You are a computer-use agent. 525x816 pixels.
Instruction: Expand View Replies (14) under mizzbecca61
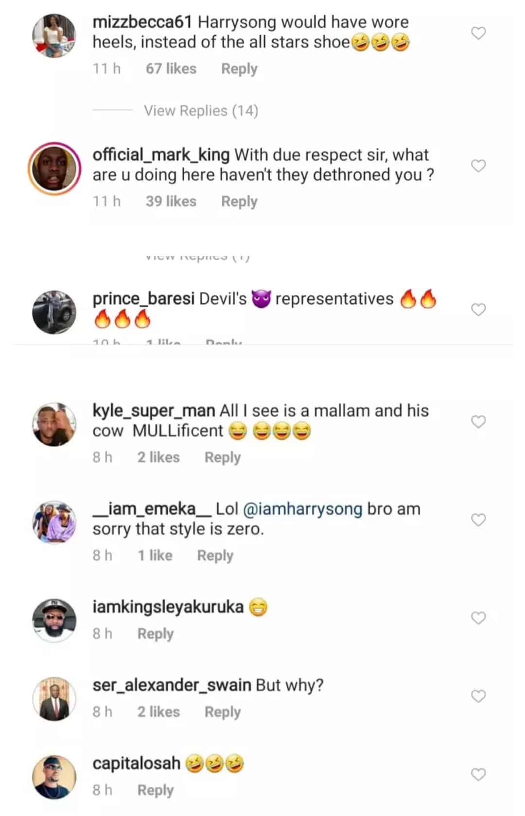pyautogui.click(x=201, y=111)
